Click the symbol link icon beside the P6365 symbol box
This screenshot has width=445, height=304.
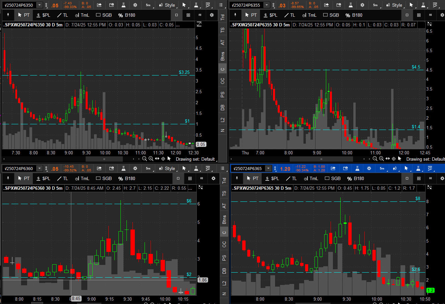click(x=275, y=168)
